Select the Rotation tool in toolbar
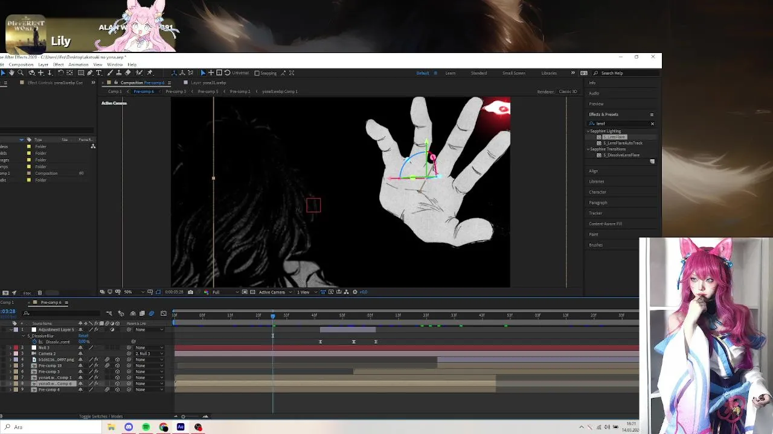 pyautogui.click(x=61, y=73)
